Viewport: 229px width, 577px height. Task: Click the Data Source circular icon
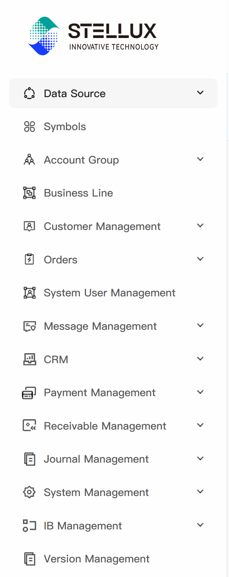click(x=29, y=93)
